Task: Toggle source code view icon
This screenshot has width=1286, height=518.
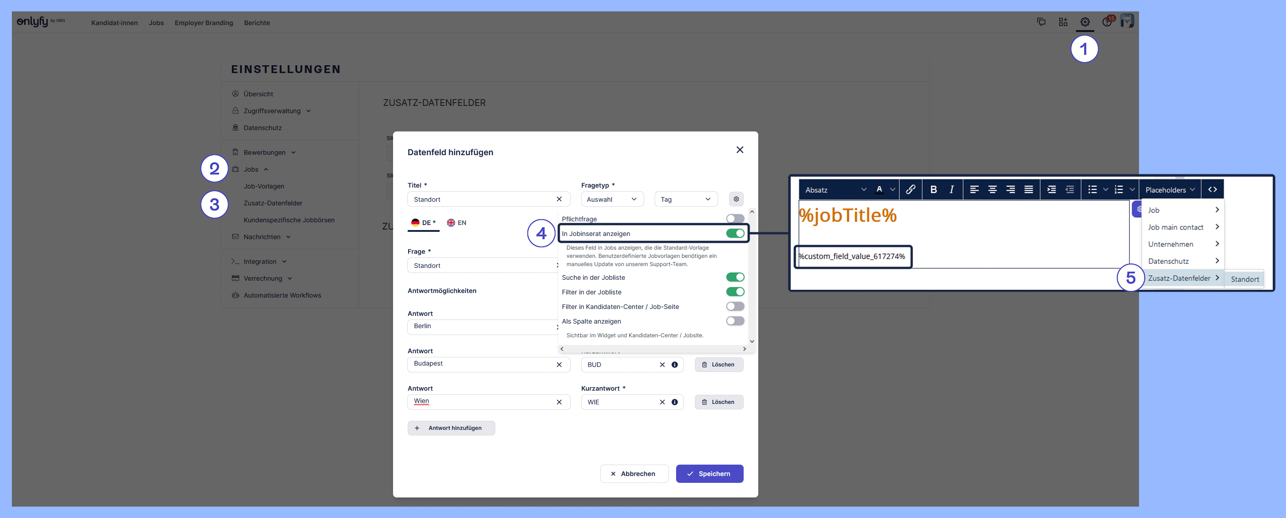Action: pos(1212,190)
